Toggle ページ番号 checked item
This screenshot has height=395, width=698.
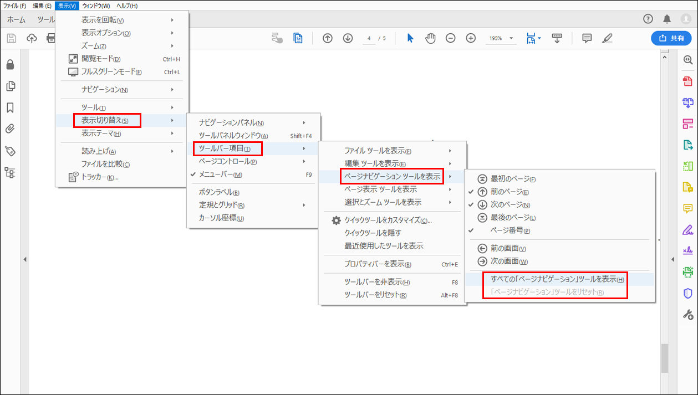pos(559,230)
